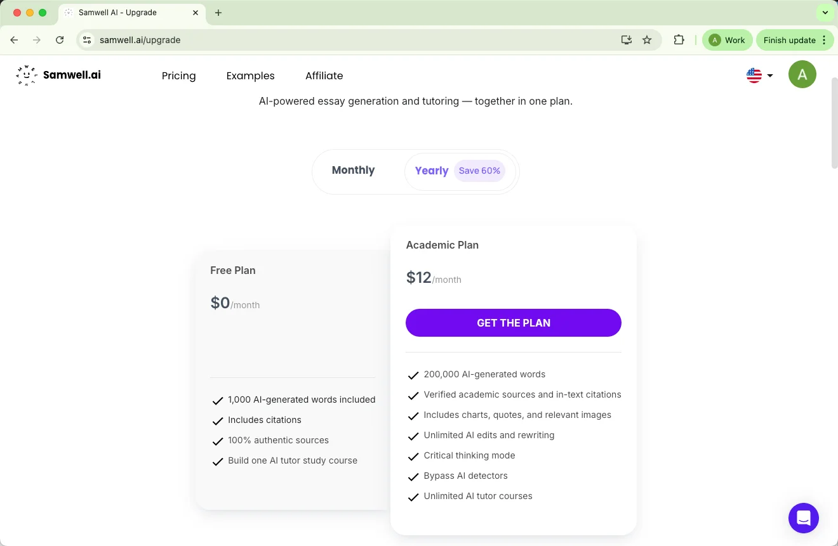The height and width of the screenshot is (546, 838).
Task: Click the view site information icon
Action: 88,40
